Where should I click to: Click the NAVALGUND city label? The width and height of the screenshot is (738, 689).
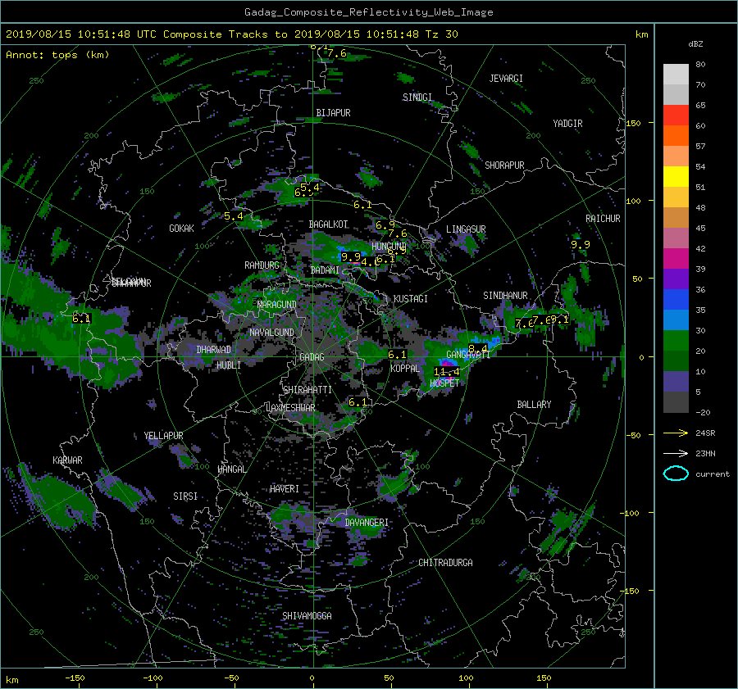click(x=271, y=332)
